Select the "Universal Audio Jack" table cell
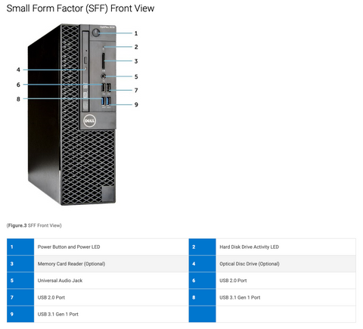This screenshot has height=329, width=363. click(111, 281)
